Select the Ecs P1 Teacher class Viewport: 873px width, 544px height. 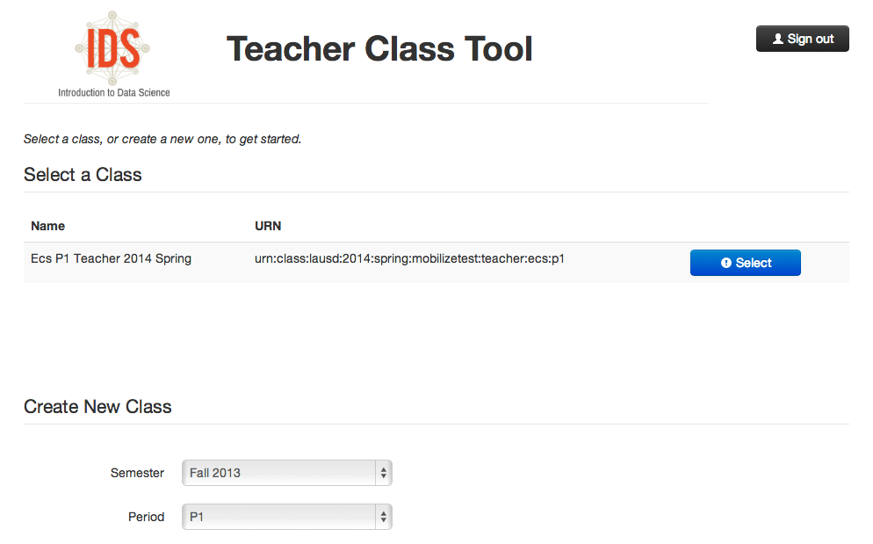[745, 263]
